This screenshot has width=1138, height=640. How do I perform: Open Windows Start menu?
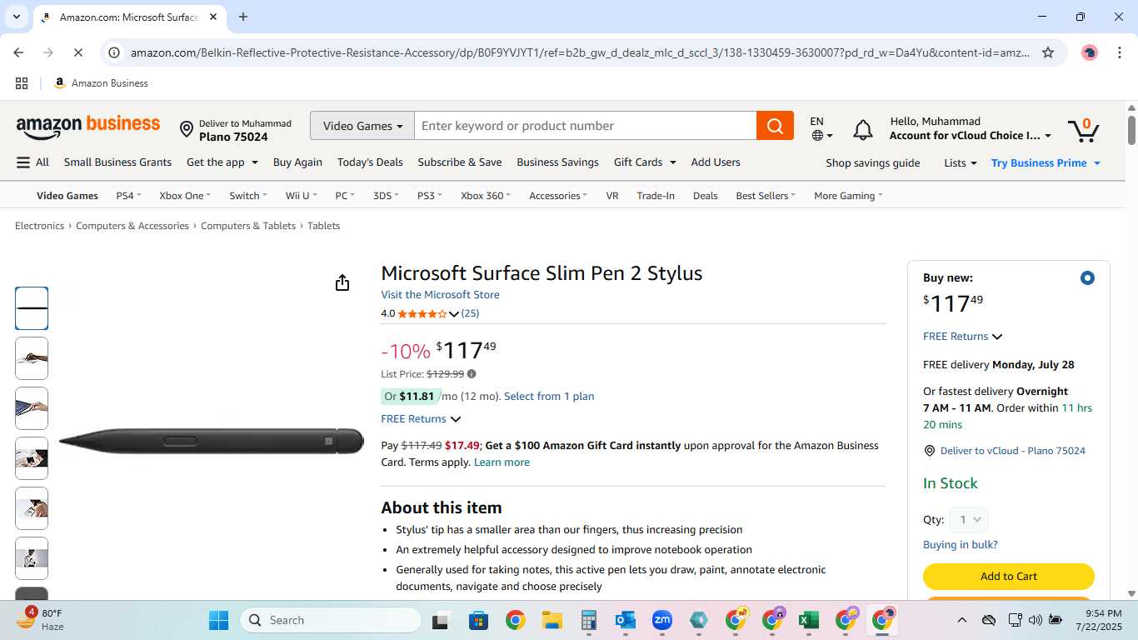click(219, 620)
